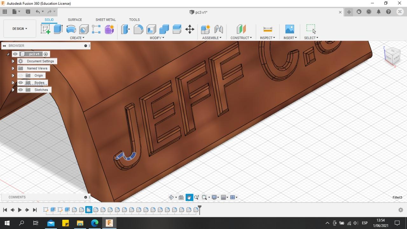Image resolution: width=407 pixels, height=229 pixels.
Task: Open timeline settings gear
Action: point(401,210)
